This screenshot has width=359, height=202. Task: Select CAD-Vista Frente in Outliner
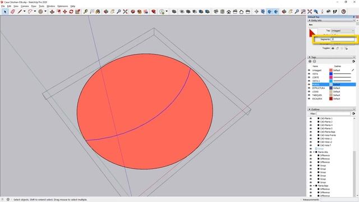328,135
